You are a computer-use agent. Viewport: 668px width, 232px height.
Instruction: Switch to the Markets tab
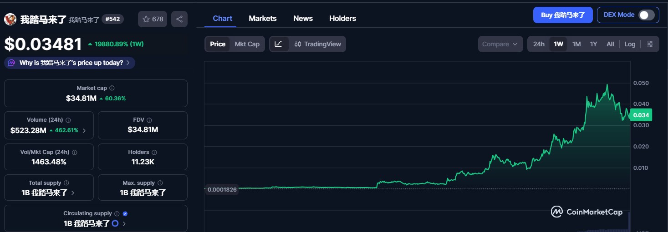pyautogui.click(x=262, y=18)
